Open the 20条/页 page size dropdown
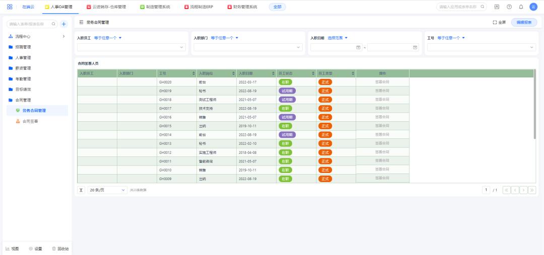Image resolution: width=544 pixels, height=255 pixels. click(108, 190)
